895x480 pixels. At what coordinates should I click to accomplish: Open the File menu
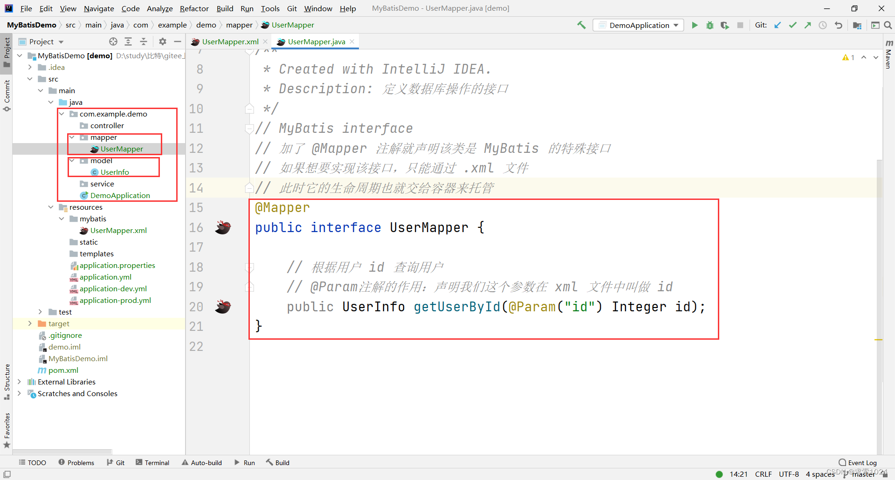pos(26,8)
